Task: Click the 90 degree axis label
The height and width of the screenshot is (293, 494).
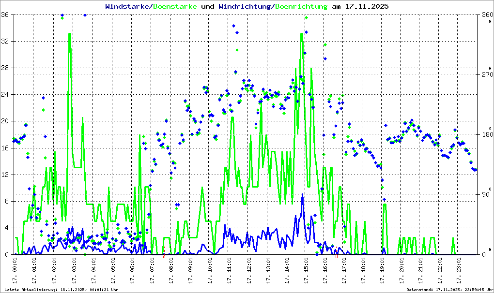Action: tap(485, 194)
